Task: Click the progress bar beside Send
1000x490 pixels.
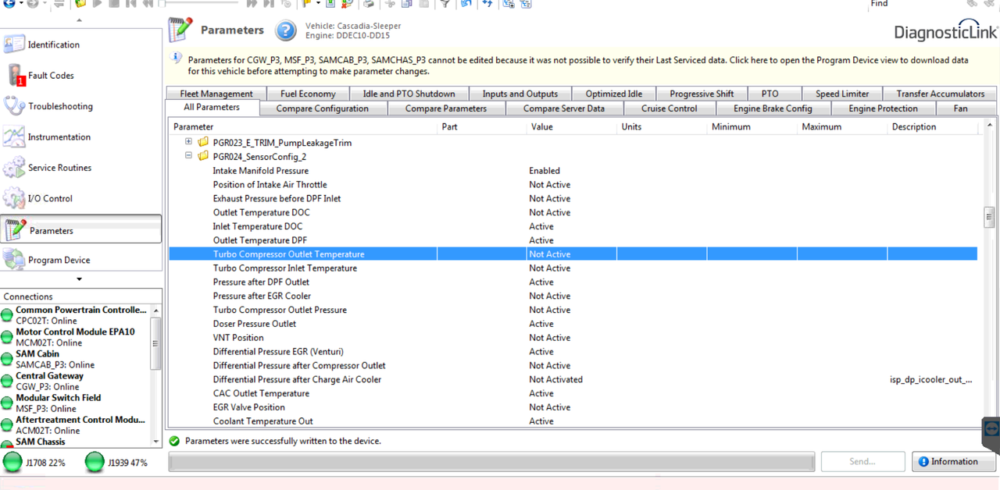Action: 491,462
